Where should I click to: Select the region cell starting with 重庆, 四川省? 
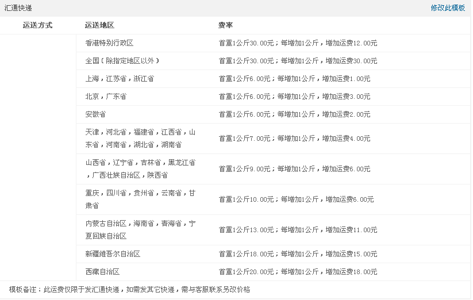coord(140,199)
